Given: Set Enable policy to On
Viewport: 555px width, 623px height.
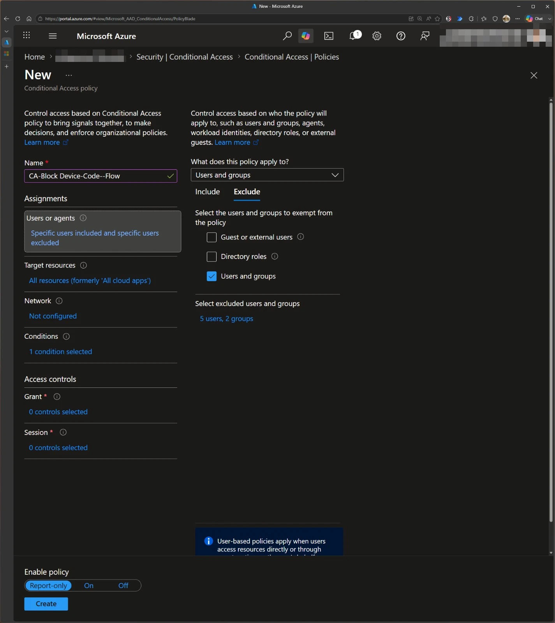Looking at the screenshot, I should (x=89, y=586).
